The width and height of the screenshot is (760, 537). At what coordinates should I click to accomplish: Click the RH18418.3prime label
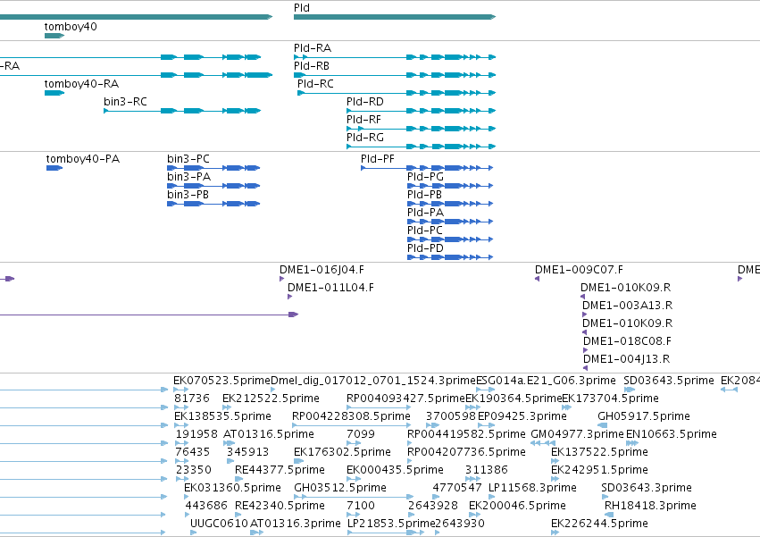pos(650,506)
